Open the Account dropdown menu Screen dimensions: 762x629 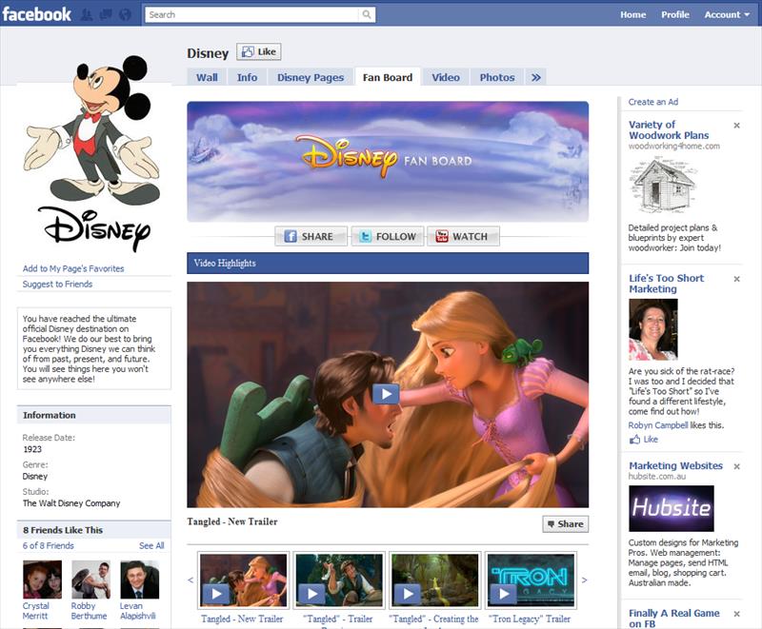pos(727,14)
